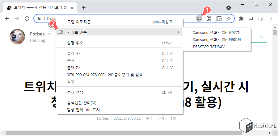Viewport: 278px width, 136px height.
Task: Click the vertical scrollbar up arrow
Action: [275, 27]
